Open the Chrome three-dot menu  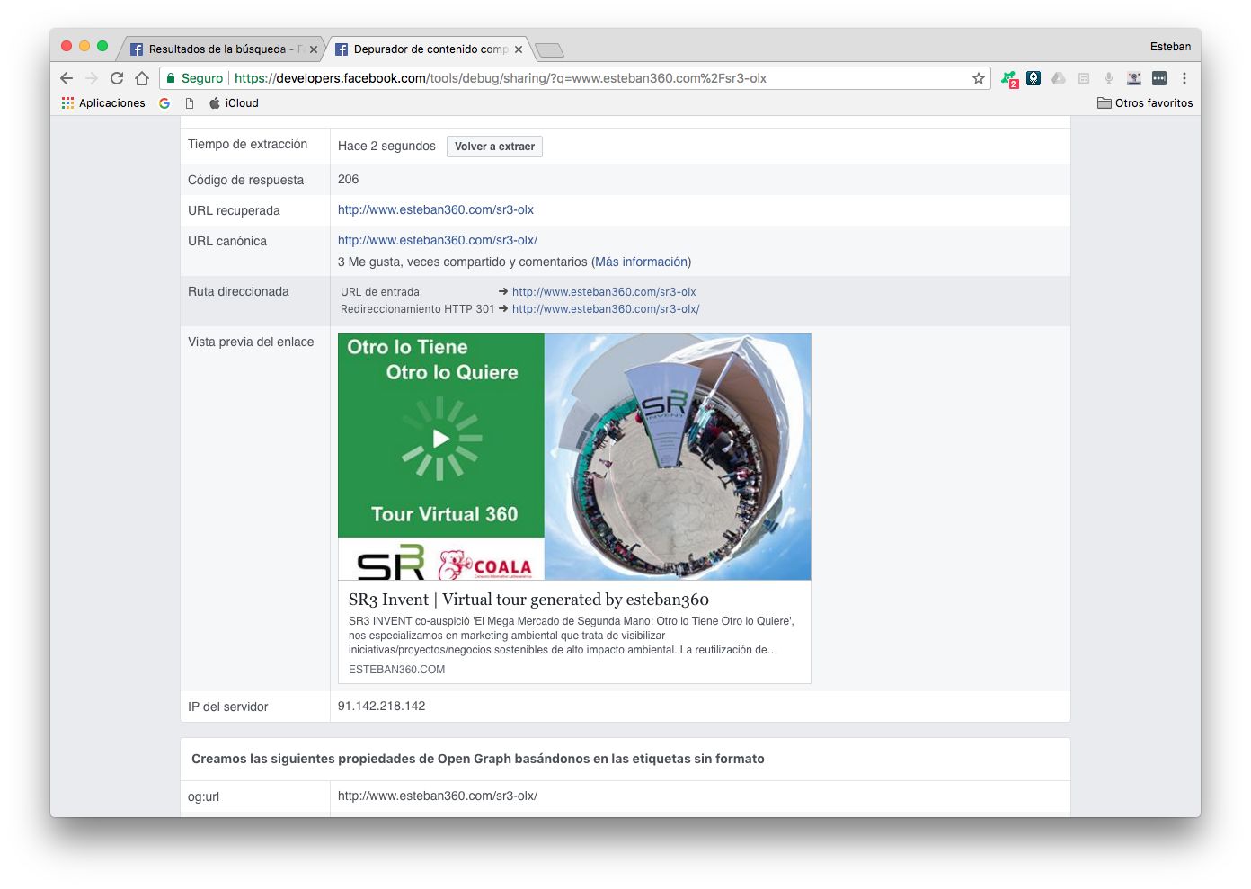[x=1184, y=78]
